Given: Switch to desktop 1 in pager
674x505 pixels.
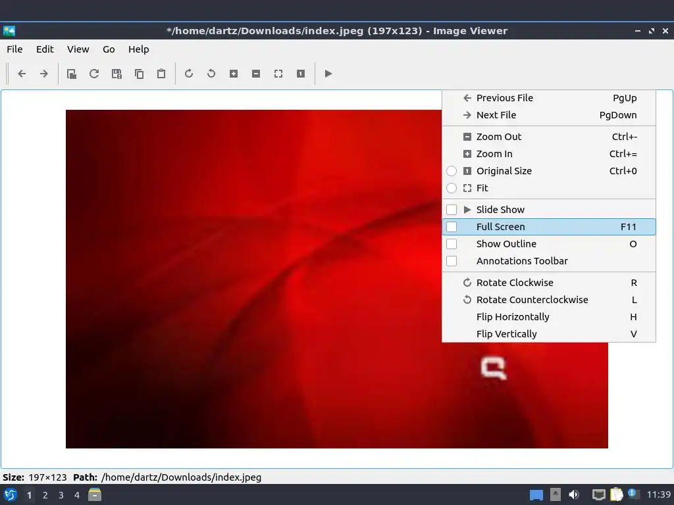Looking at the screenshot, I should [x=29, y=495].
